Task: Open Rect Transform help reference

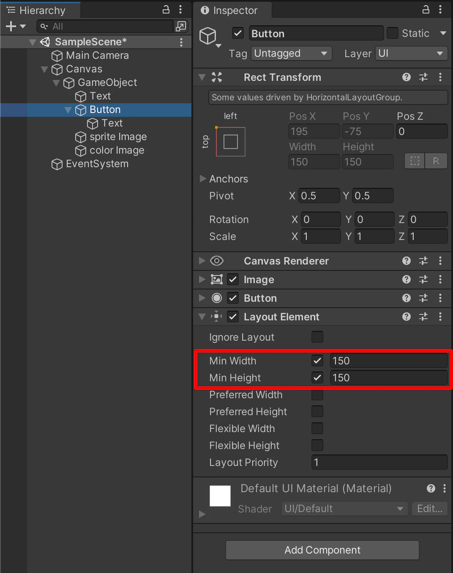Action: [x=407, y=77]
